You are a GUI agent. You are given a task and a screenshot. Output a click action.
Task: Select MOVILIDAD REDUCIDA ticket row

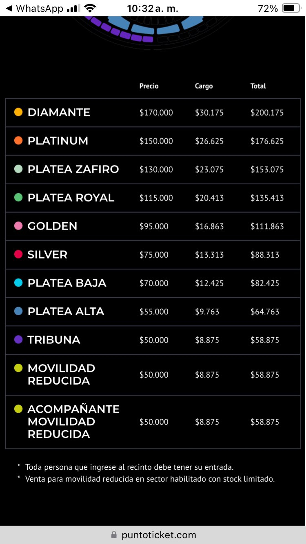(153, 374)
